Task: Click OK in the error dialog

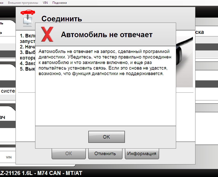Action: [x=107, y=137]
